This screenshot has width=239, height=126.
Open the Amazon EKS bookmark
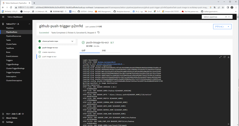click(171, 11)
